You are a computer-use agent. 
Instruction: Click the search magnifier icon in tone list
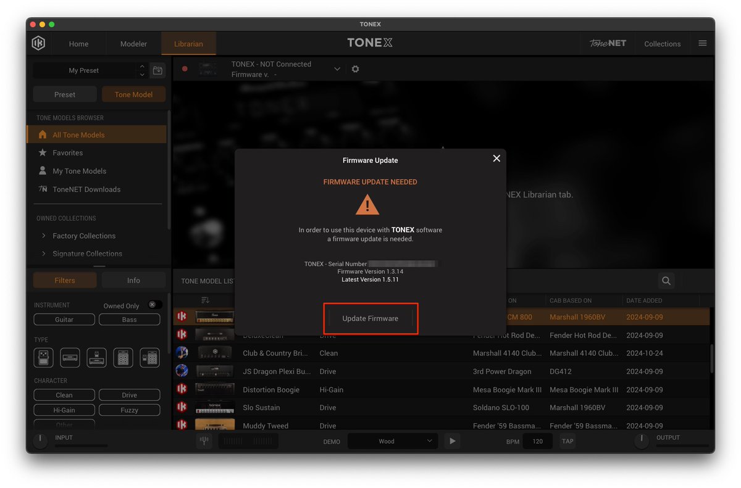[x=666, y=281]
